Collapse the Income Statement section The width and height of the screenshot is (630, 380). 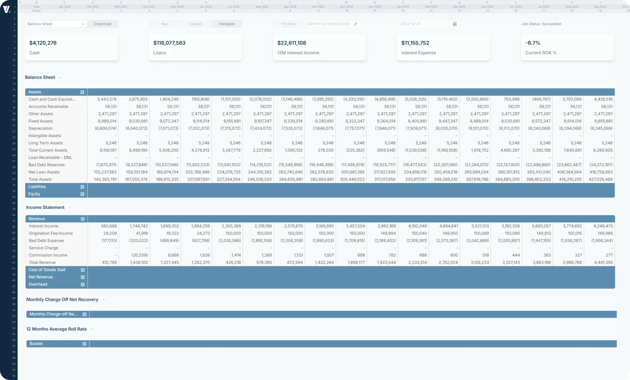click(70, 208)
